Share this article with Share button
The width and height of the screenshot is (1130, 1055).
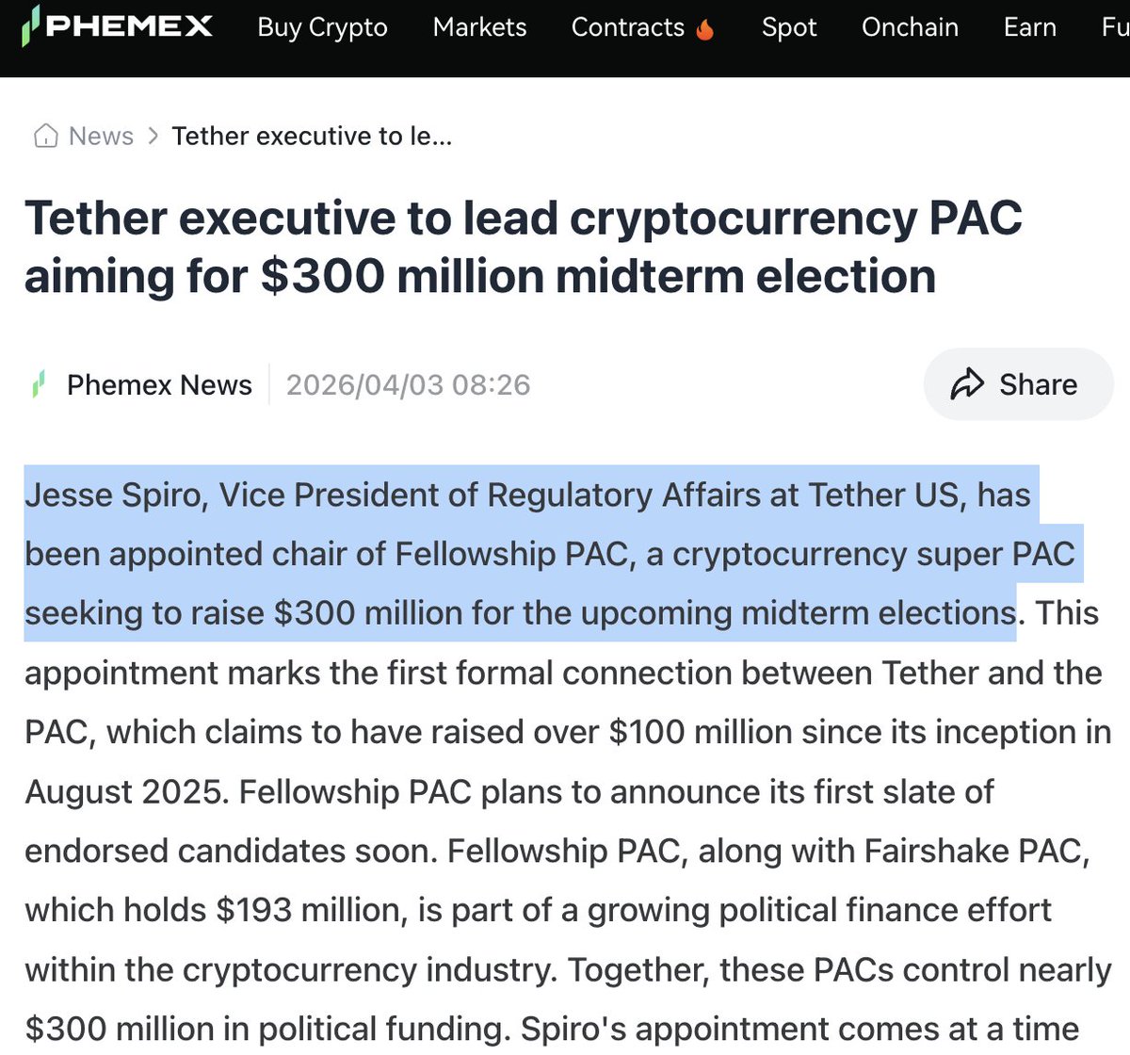1017,384
